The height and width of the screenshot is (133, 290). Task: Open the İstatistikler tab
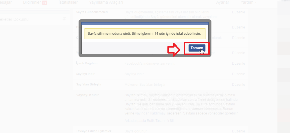click(68, 2)
